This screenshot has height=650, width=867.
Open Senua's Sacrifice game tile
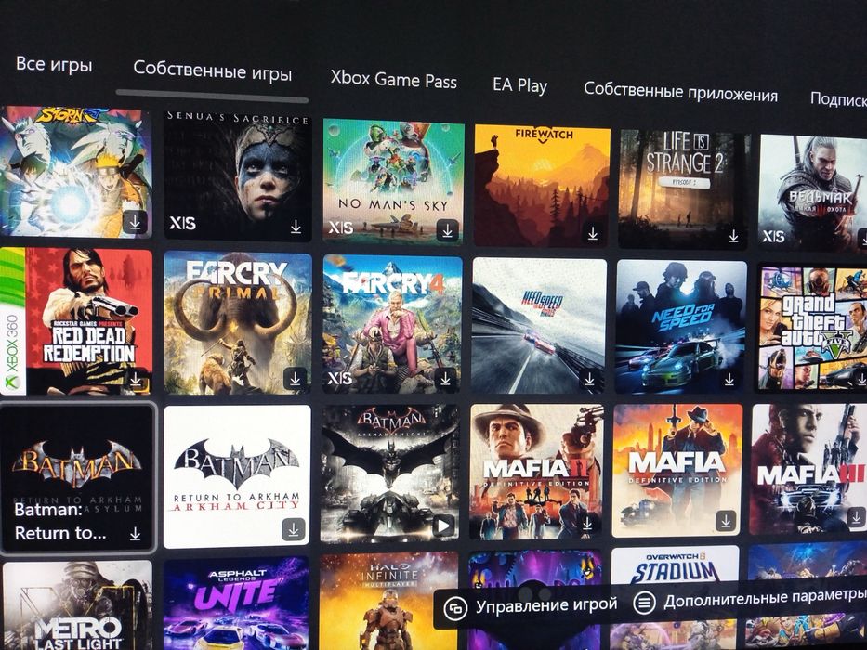[237, 175]
